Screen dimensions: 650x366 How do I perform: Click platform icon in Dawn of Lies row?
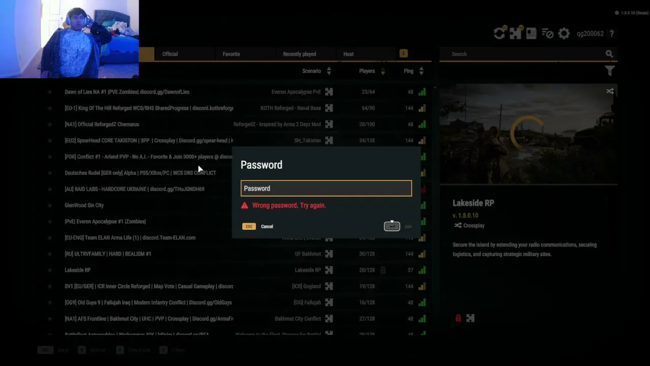click(x=329, y=92)
